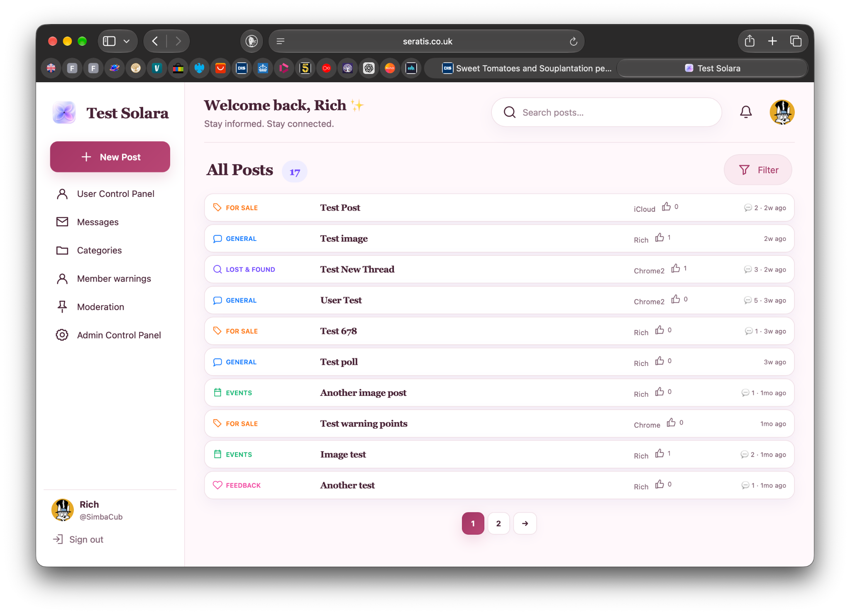Go back in browser history
This screenshot has width=850, height=614.
tap(155, 41)
